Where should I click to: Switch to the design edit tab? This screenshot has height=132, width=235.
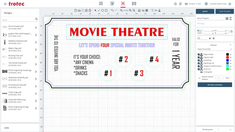click(112, 3)
